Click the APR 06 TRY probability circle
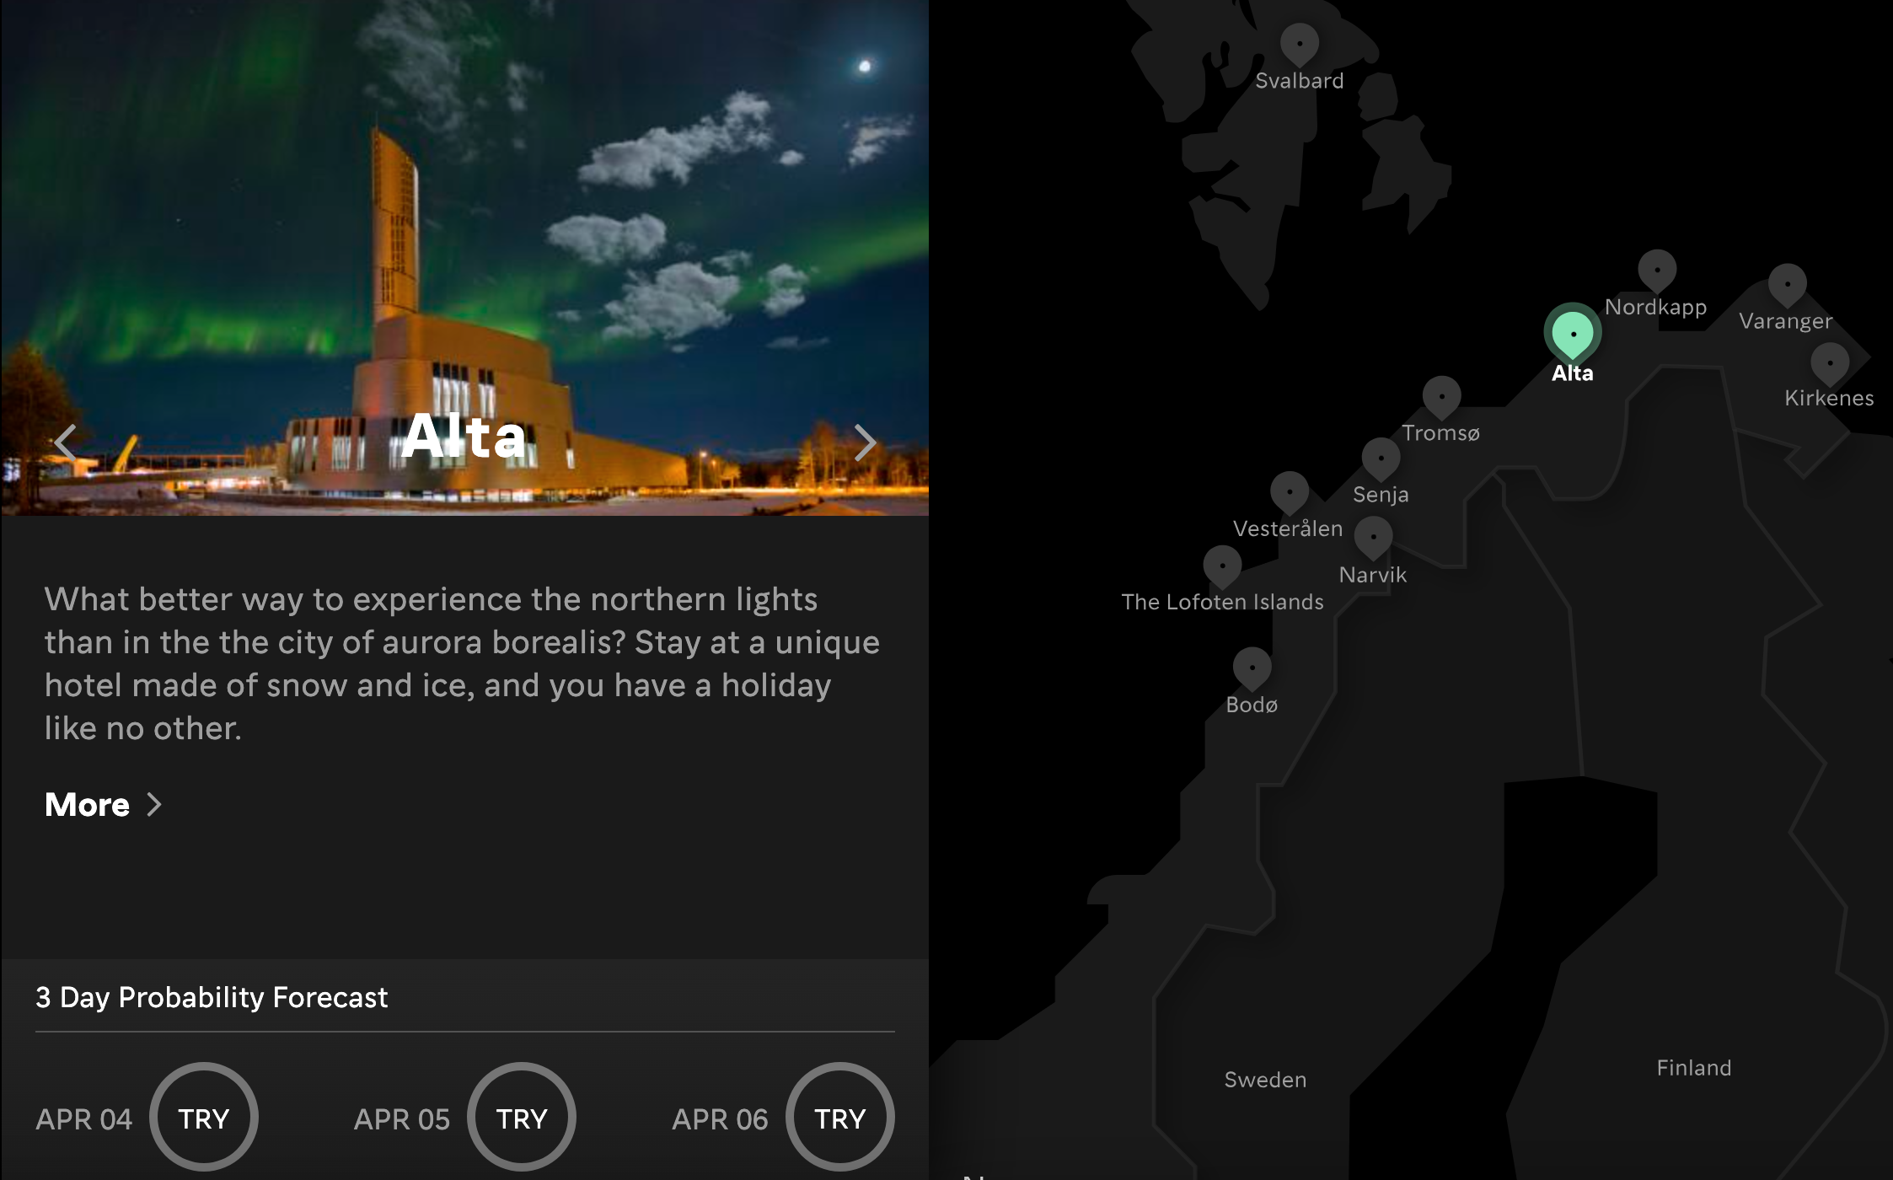 (x=839, y=1117)
